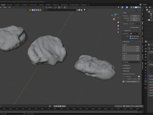Switch to solid viewport shading
Viewport: 153px width, 115px height.
(x=136, y=7)
